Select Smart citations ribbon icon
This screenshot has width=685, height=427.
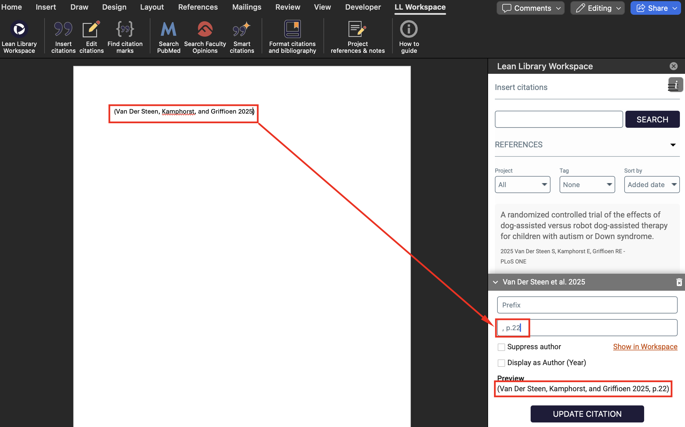(x=242, y=29)
